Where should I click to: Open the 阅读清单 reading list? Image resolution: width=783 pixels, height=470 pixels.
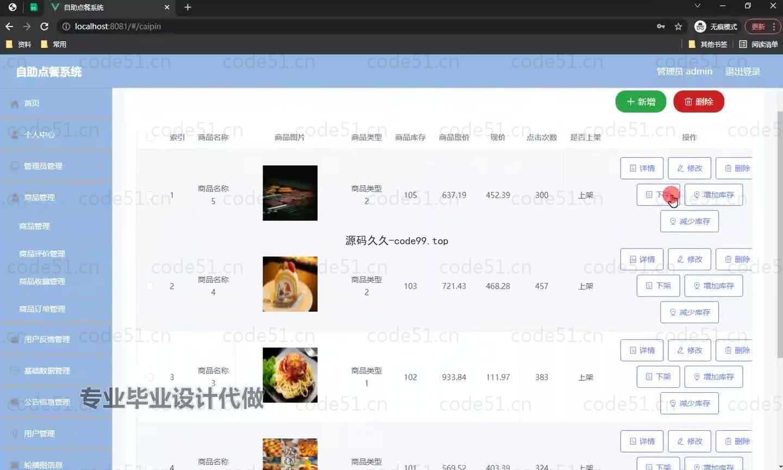click(759, 44)
